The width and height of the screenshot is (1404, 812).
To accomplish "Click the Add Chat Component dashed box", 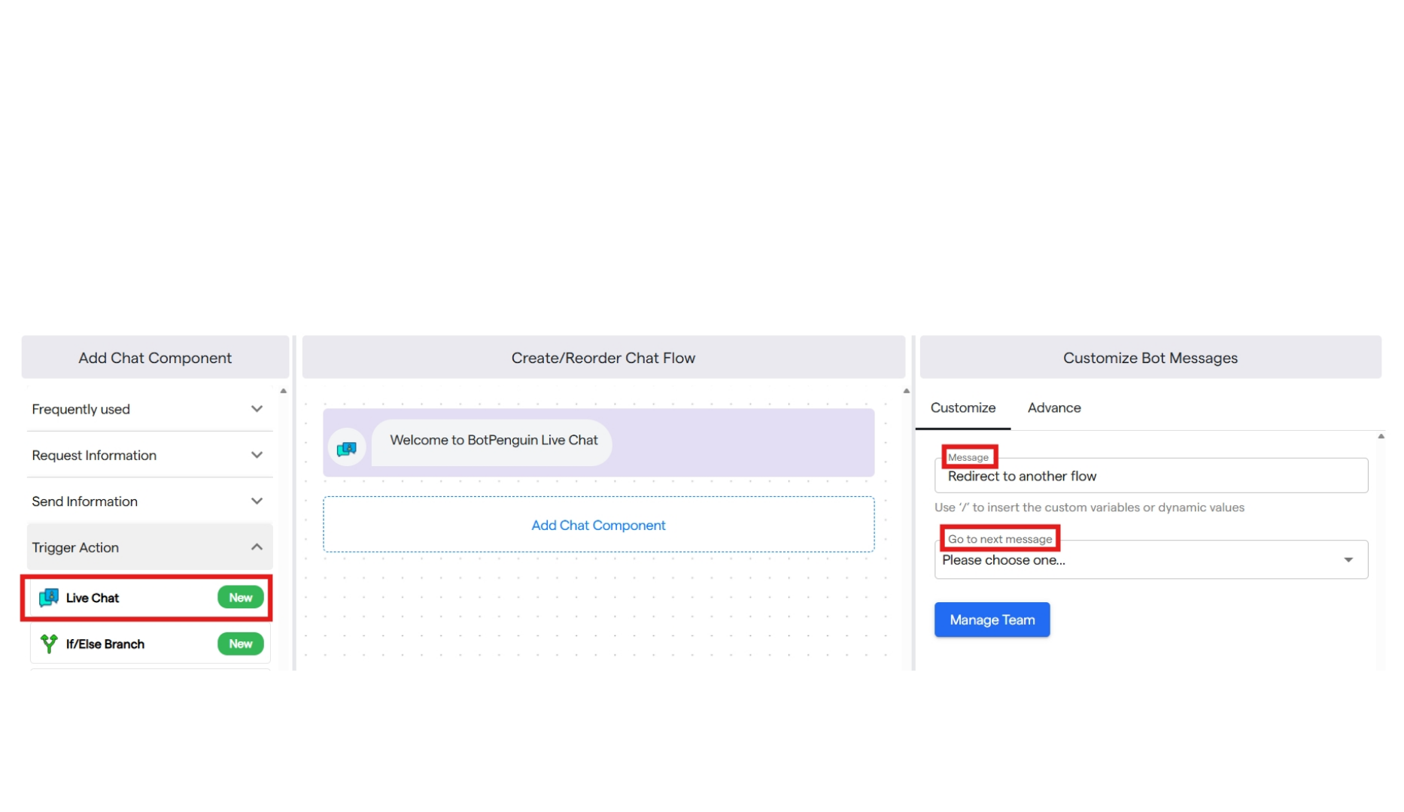I will (x=598, y=525).
